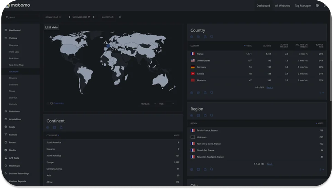
Task: Click the United States country row
Action: click(x=257, y=60)
